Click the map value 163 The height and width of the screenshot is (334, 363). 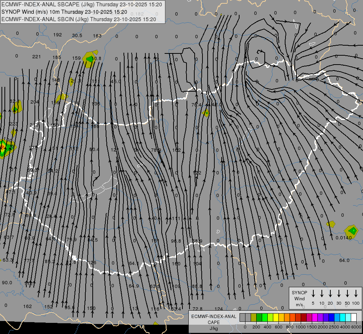point(97,36)
